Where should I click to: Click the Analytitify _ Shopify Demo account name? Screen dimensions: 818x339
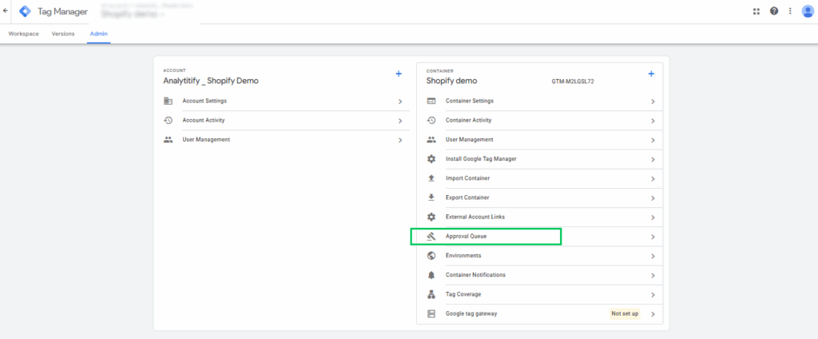[x=211, y=81]
